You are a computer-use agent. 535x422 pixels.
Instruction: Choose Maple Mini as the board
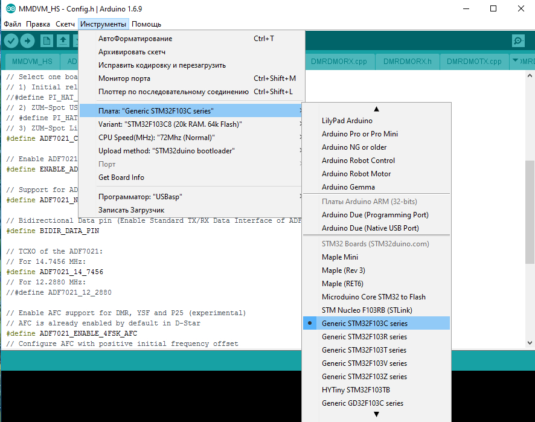pos(340,257)
